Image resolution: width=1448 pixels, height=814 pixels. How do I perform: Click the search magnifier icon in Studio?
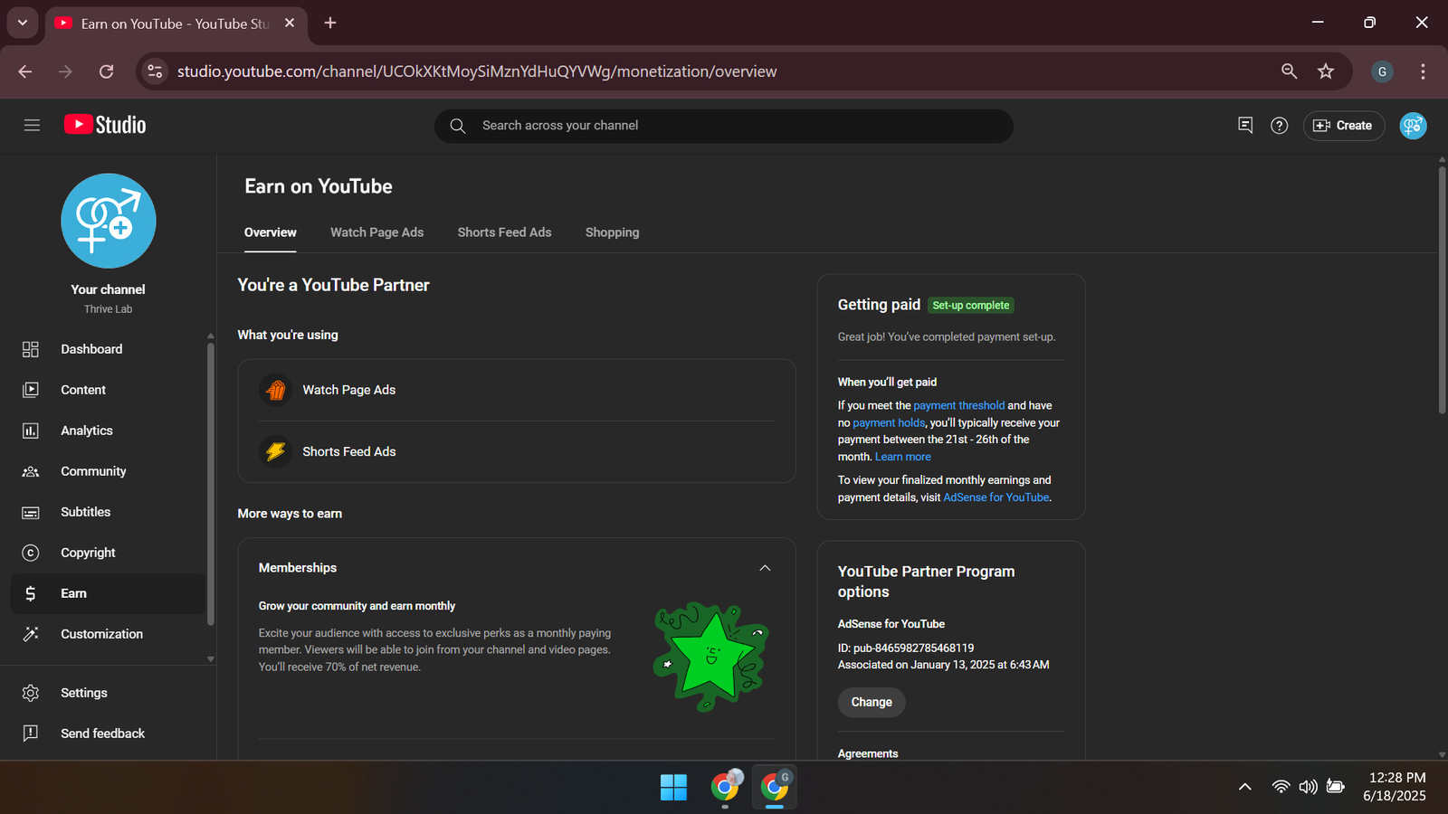458,126
